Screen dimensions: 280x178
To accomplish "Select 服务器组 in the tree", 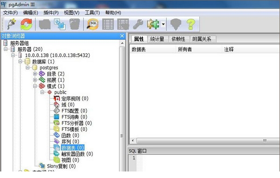I will pyautogui.click(x=19, y=43).
